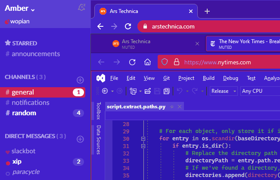Image resolution: width=280 pixels, height=180 pixels.
Task: Close the muted Ars Technica Firefox tab
Action: pos(197,44)
